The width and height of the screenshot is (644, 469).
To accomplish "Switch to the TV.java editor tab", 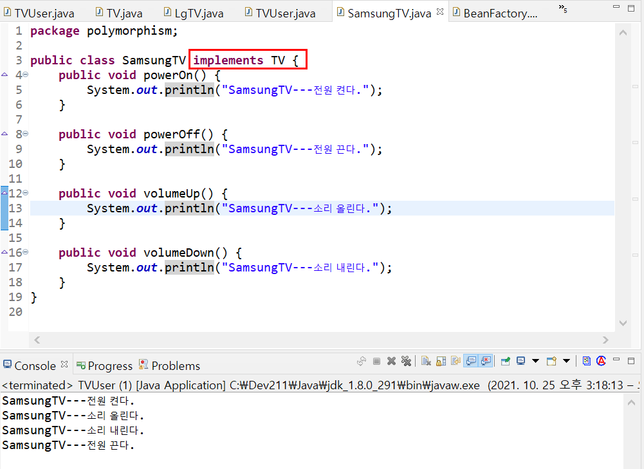I will (119, 13).
